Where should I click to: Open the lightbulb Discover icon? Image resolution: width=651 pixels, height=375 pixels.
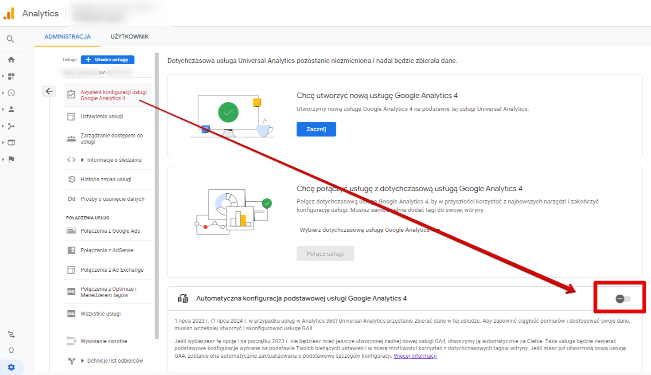[11, 351]
